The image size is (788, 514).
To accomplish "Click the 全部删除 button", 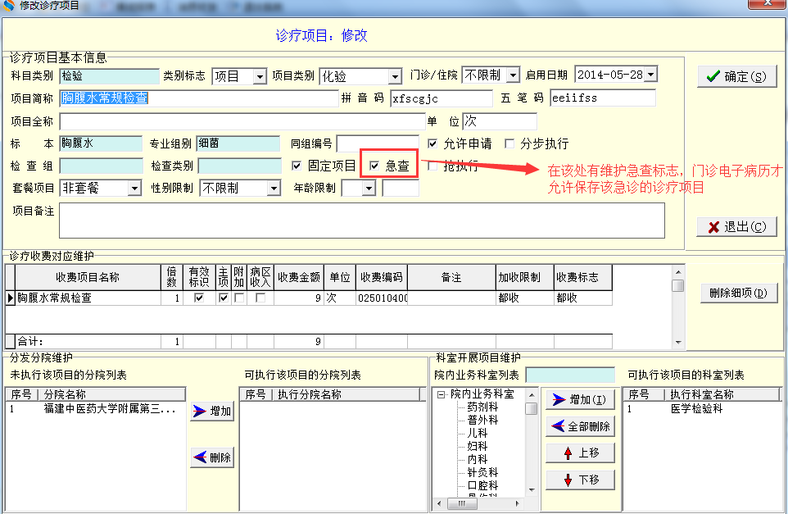I will 580,426.
